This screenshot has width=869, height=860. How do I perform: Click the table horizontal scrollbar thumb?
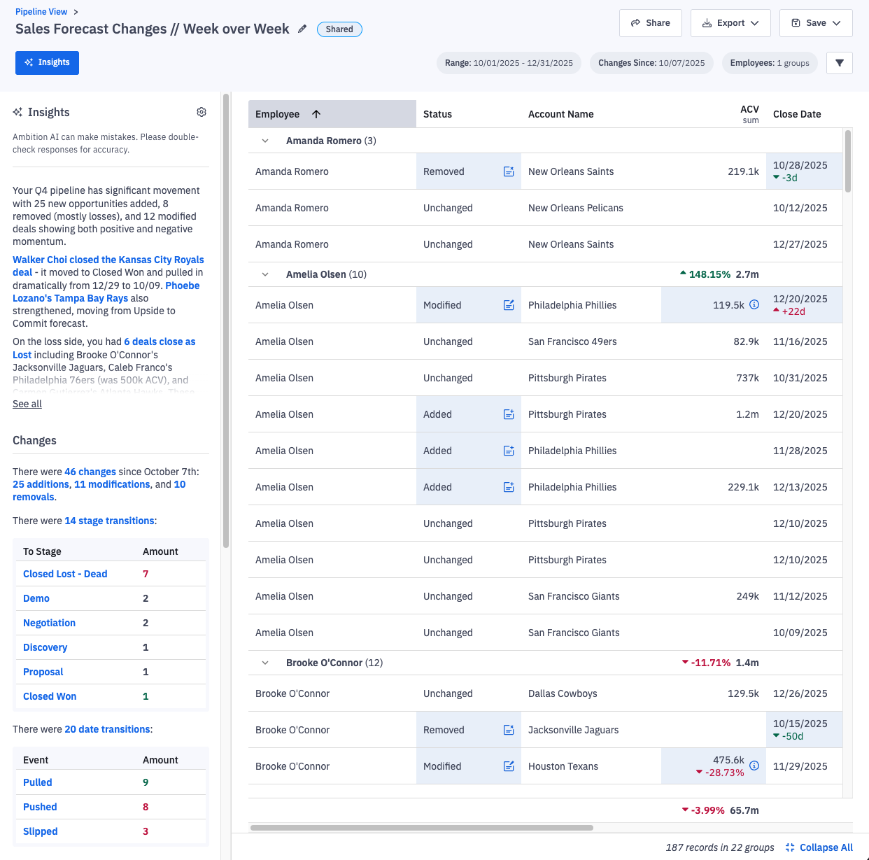pyautogui.click(x=422, y=828)
